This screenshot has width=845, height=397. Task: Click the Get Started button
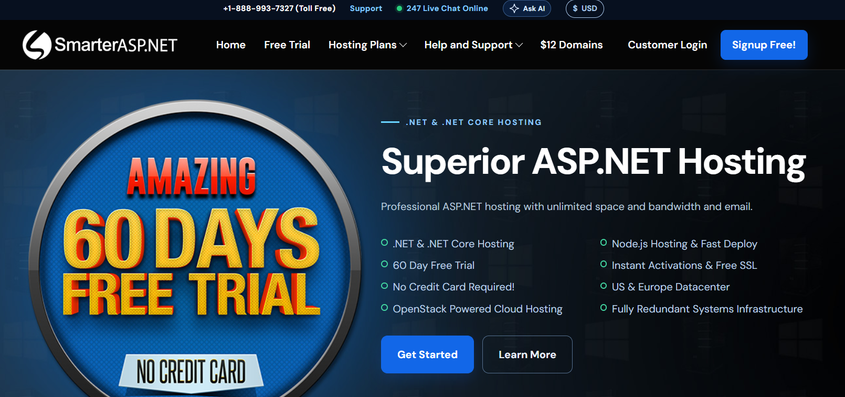click(x=427, y=354)
